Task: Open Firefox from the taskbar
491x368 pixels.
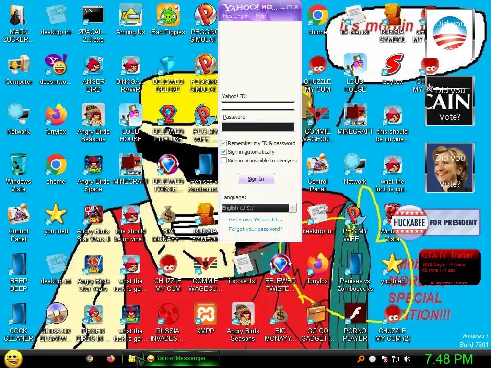Action: (111, 358)
